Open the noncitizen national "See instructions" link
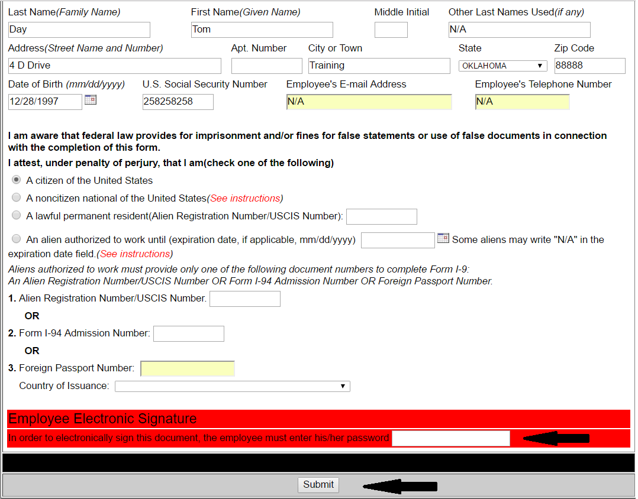638x499 pixels. tap(245, 198)
